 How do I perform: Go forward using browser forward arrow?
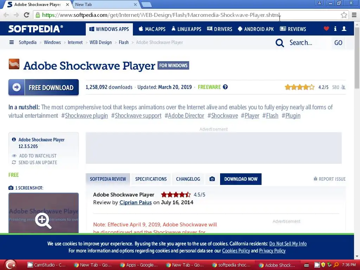pyautogui.click(x=16, y=15)
